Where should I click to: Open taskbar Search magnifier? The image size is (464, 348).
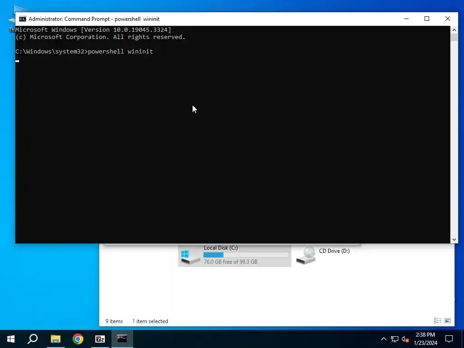[33, 339]
